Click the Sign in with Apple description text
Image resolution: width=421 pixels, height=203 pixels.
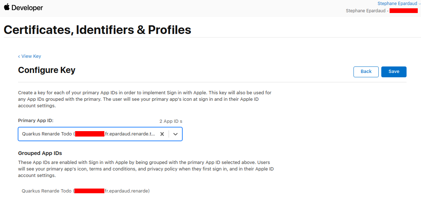(144, 99)
